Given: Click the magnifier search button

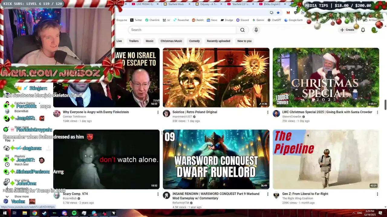Looking at the screenshot, I should pyautogui.click(x=242, y=30).
